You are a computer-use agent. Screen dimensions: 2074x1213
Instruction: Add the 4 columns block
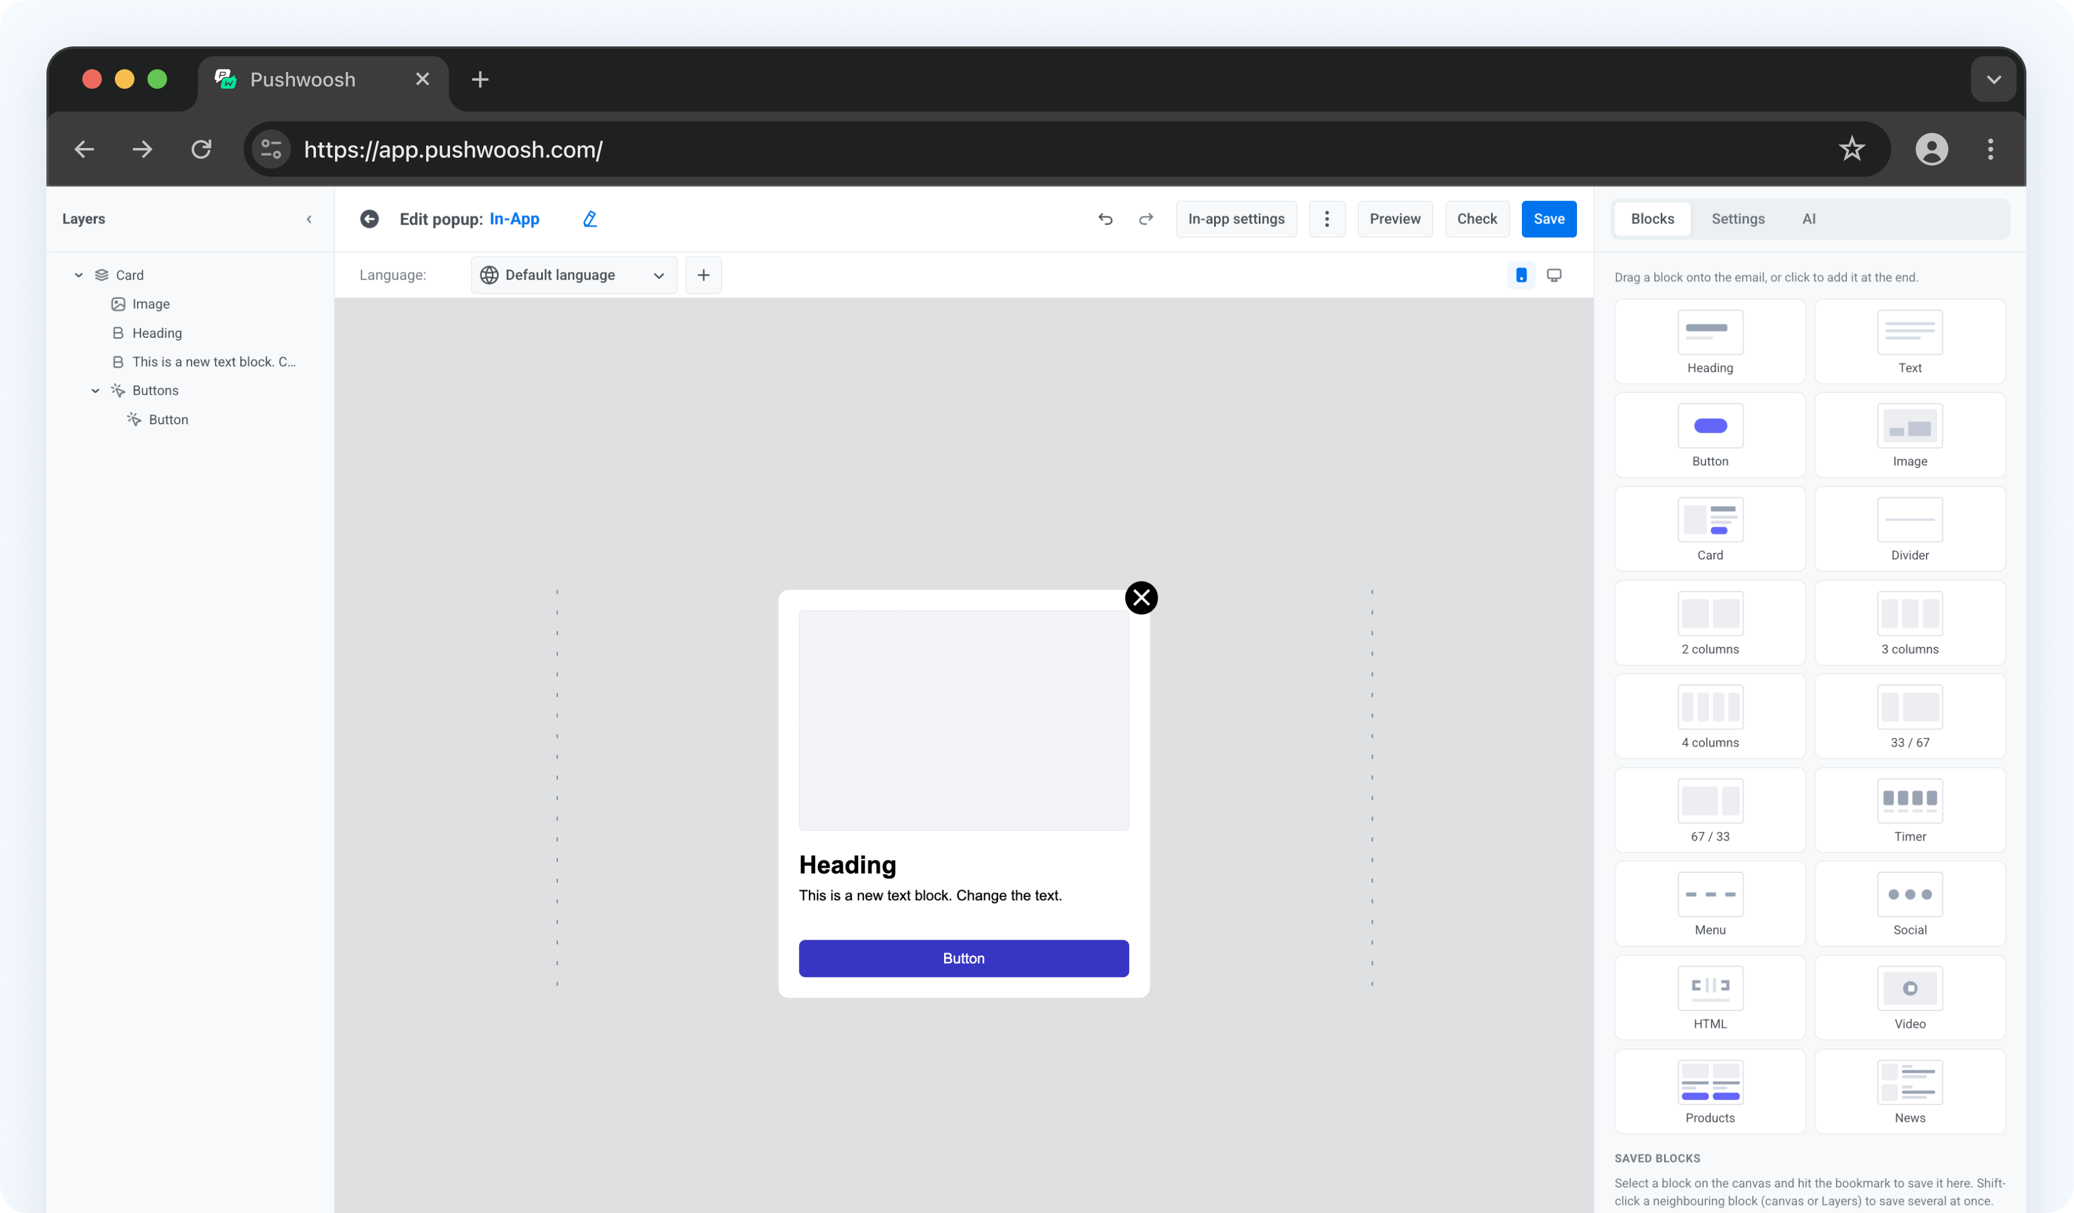pyautogui.click(x=1709, y=717)
